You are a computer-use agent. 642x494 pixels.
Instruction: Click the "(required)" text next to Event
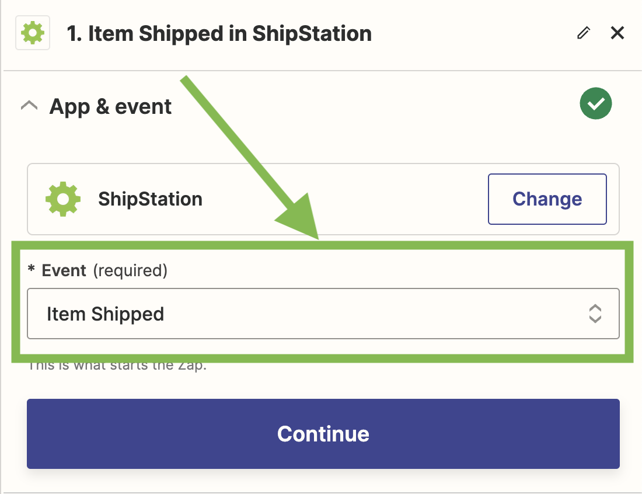tap(130, 270)
